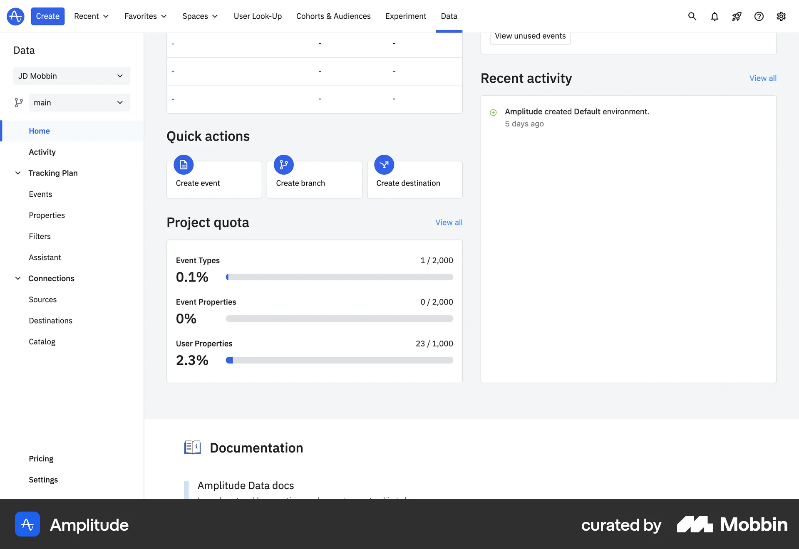799x549 pixels.
Task: Open the search magnifier icon
Action: point(692,16)
